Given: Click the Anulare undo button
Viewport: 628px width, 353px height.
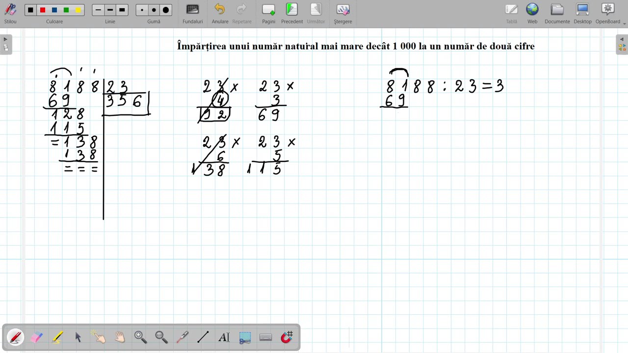Looking at the screenshot, I should (220, 13).
